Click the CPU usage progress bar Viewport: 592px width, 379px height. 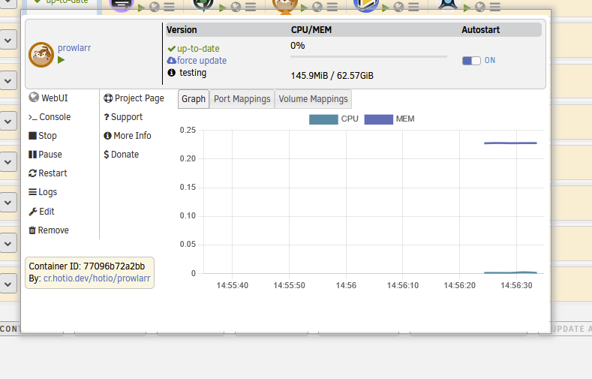tap(368, 56)
